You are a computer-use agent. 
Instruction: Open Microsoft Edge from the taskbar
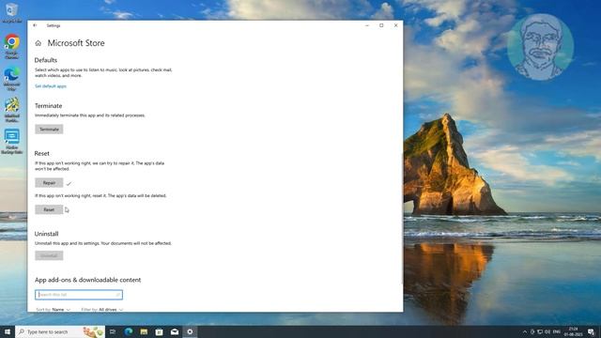tap(129, 331)
